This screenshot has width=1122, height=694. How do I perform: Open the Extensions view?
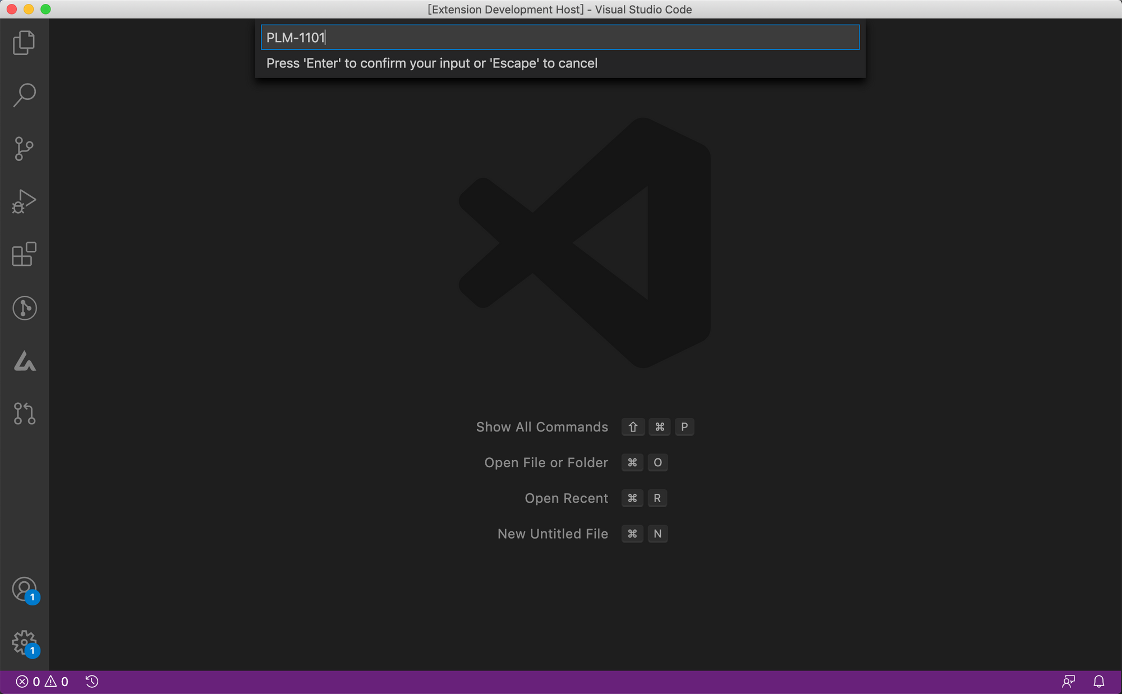[x=24, y=254]
